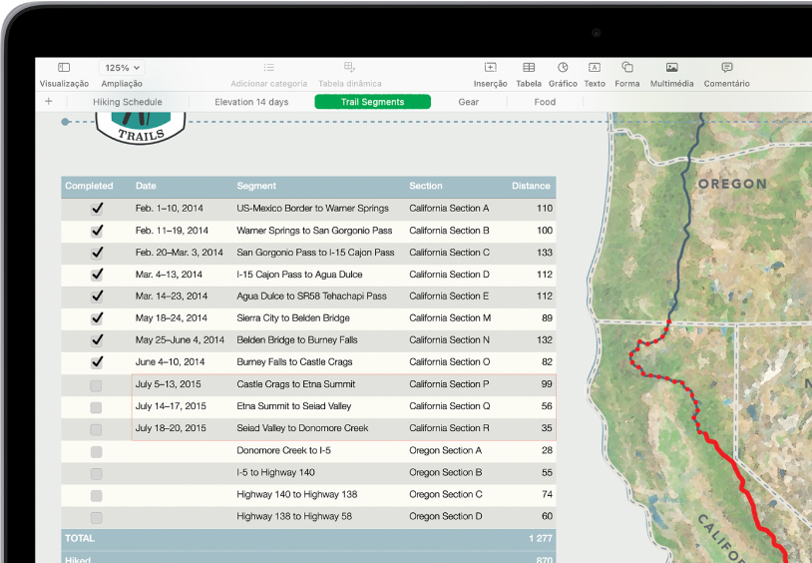The width and height of the screenshot is (812, 563).
Task: Add a table with Tabela icon
Action: (x=529, y=68)
